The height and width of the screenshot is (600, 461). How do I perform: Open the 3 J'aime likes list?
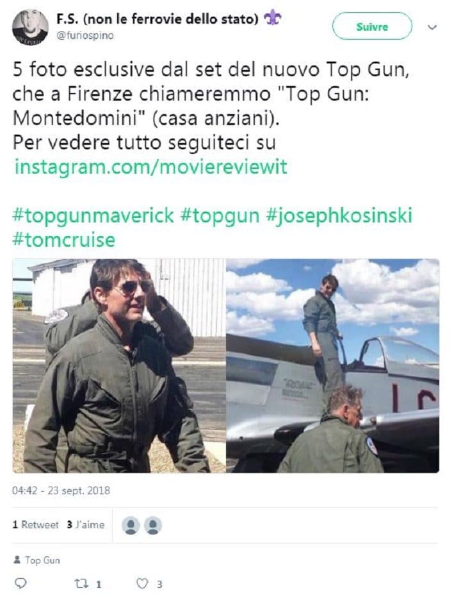(x=86, y=524)
